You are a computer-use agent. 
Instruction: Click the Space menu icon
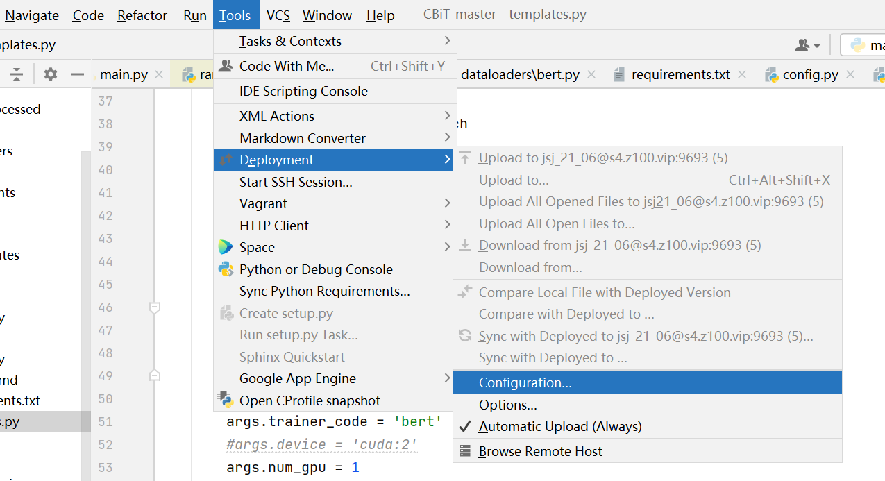226,247
